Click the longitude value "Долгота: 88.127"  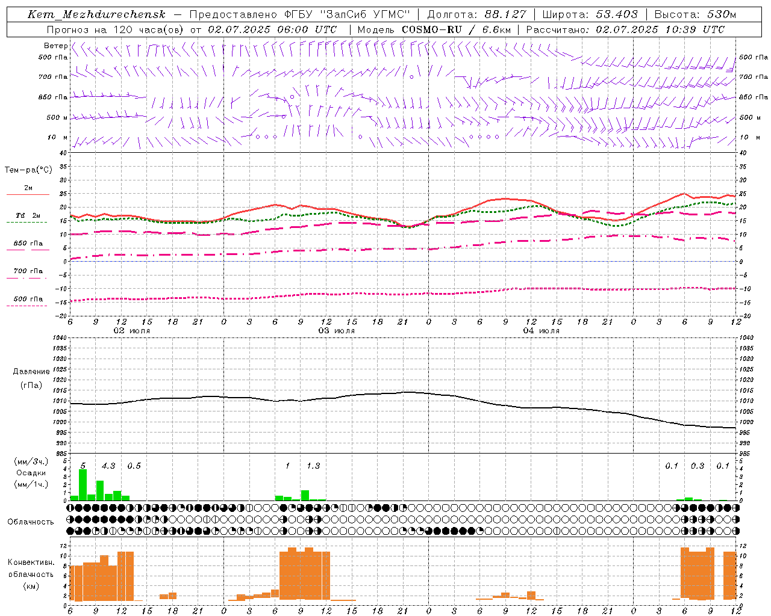[476, 14]
